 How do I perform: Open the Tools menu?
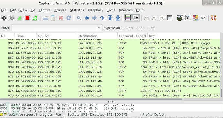tap(111, 10)
